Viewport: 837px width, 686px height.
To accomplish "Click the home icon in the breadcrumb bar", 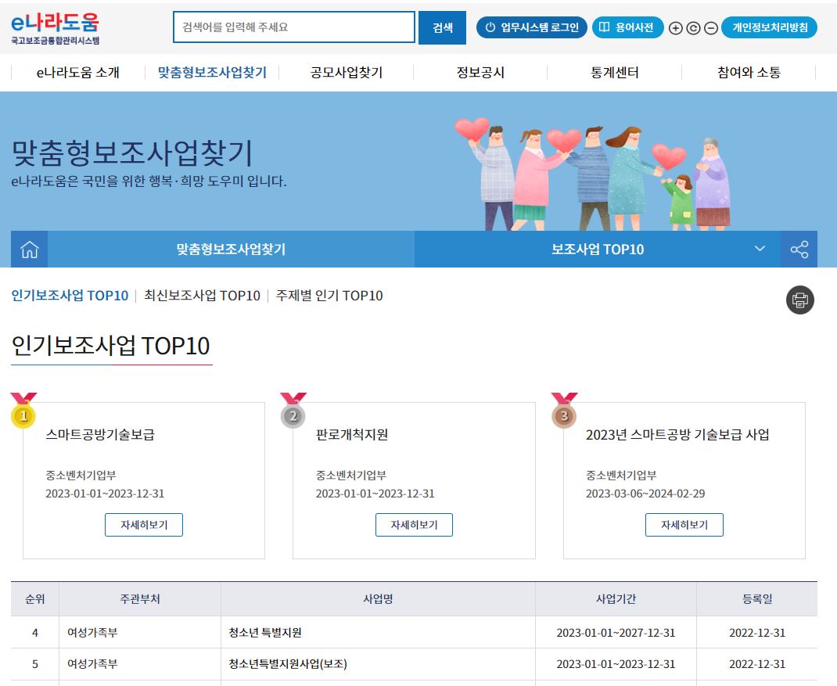I will click(x=29, y=249).
